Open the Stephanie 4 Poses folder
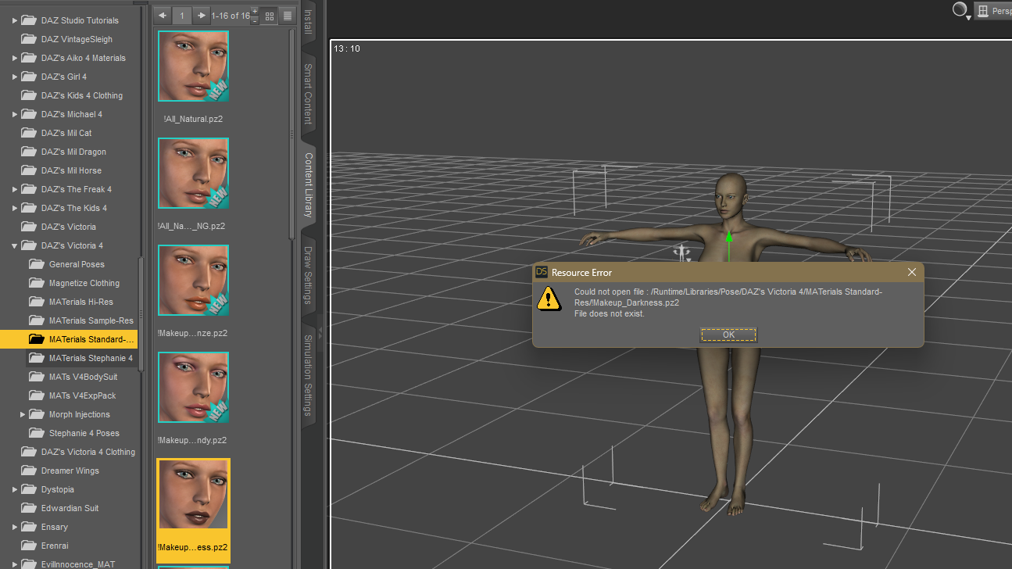Viewport: 1012px width, 569px height. (x=84, y=433)
